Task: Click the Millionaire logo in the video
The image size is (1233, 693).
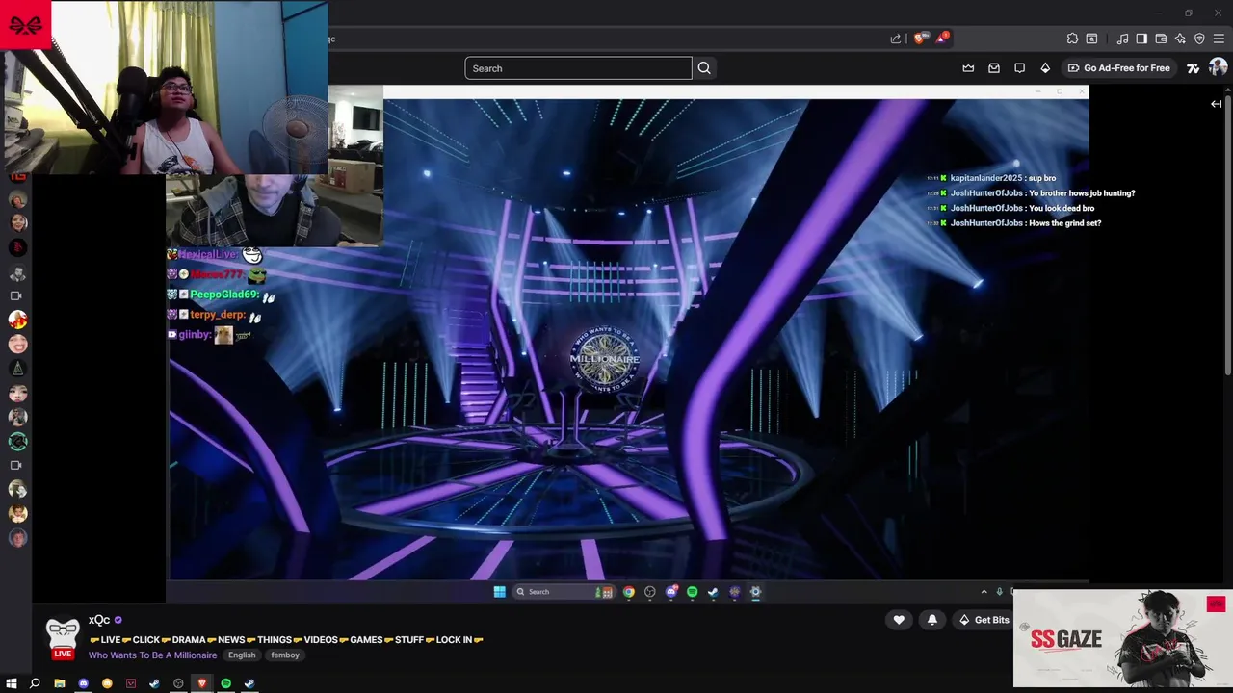Action: click(x=605, y=360)
